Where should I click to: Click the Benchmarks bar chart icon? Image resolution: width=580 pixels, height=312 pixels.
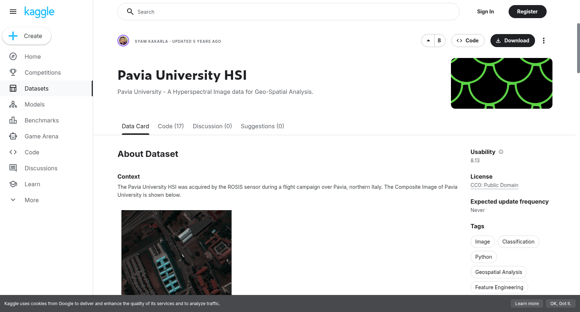click(x=13, y=120)
